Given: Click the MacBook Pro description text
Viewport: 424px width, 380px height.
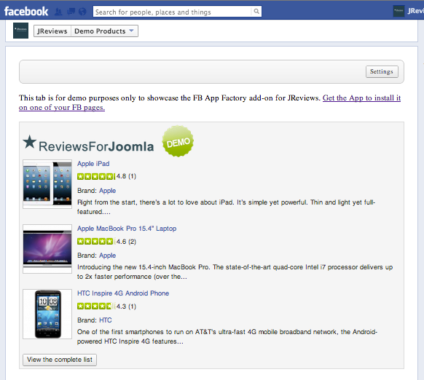Looking at the screenshot, I should pyautogui.click(x=235, y=272).
